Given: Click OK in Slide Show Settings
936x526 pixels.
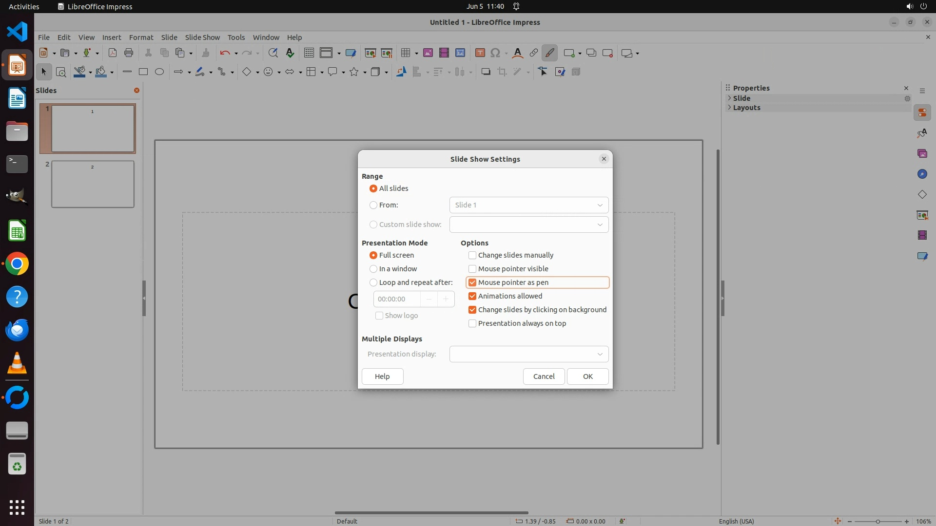Looking at the screenshot, I should [x=587, y=376].
